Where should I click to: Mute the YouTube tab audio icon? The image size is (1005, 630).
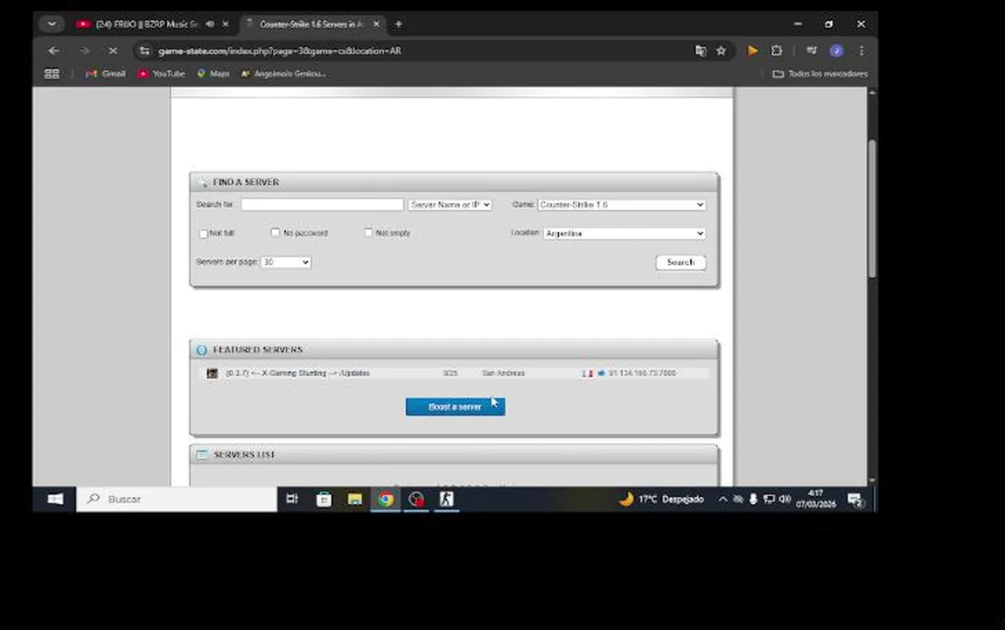coord(210,24)
